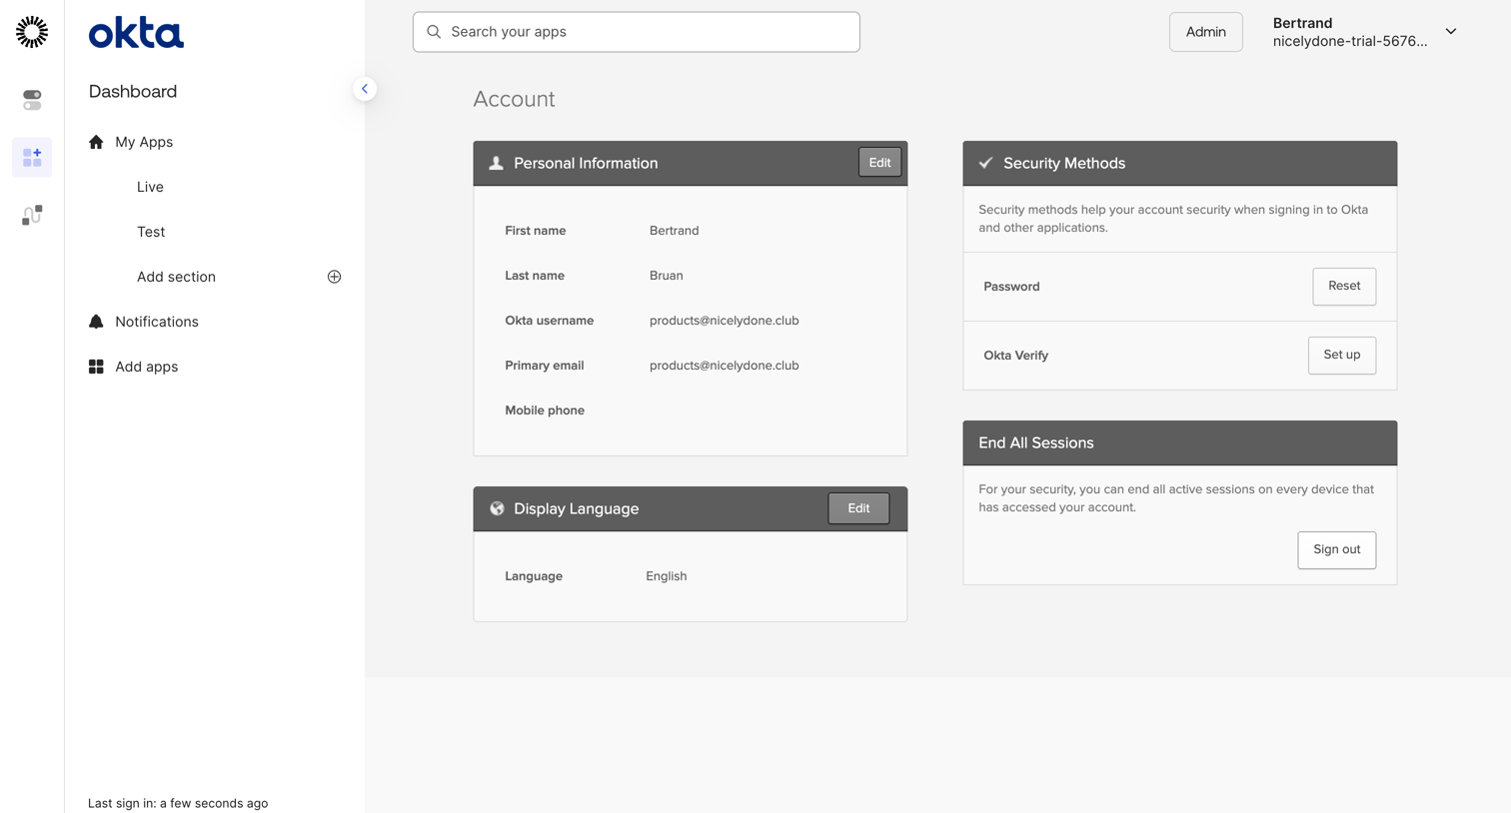
Task: Click the bell icon beside Notifications
Action: (96, 322)
